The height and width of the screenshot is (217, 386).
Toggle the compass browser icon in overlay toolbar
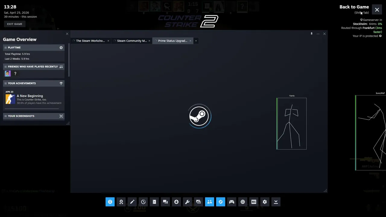220,202
